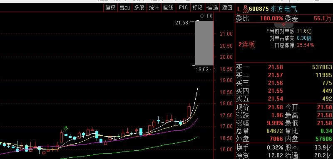Collapse the limit-up info panel with the double chevron
The image size is (333, 159).
[284, 25]
